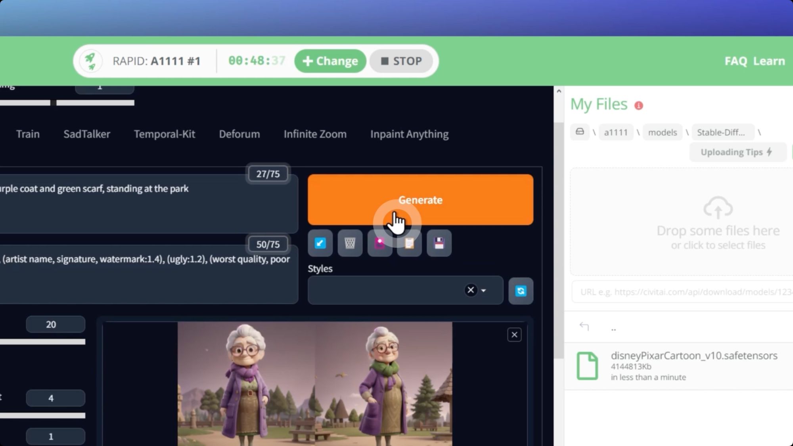Click the trash bin clear prompt icon
Image resolution: width=793 pixels, height=446 pixels.
350,243
